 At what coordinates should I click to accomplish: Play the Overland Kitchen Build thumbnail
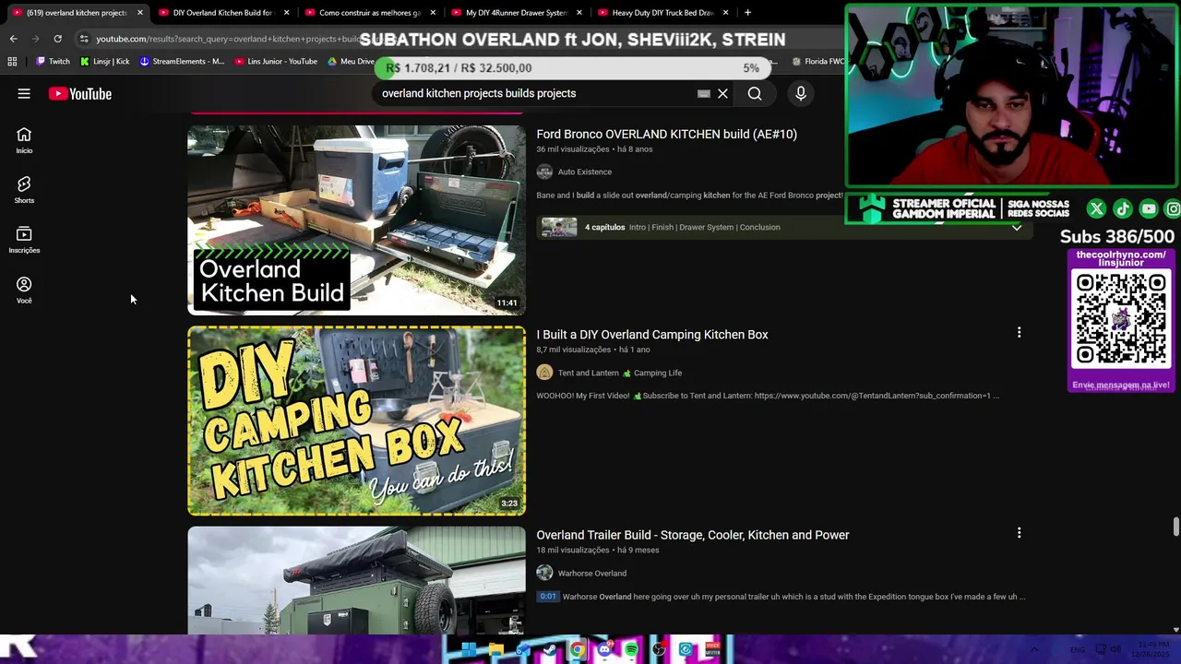pos(356,220)
